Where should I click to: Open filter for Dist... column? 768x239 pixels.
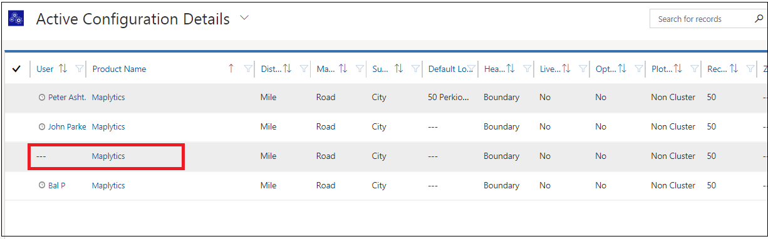(x=304, y=69)
